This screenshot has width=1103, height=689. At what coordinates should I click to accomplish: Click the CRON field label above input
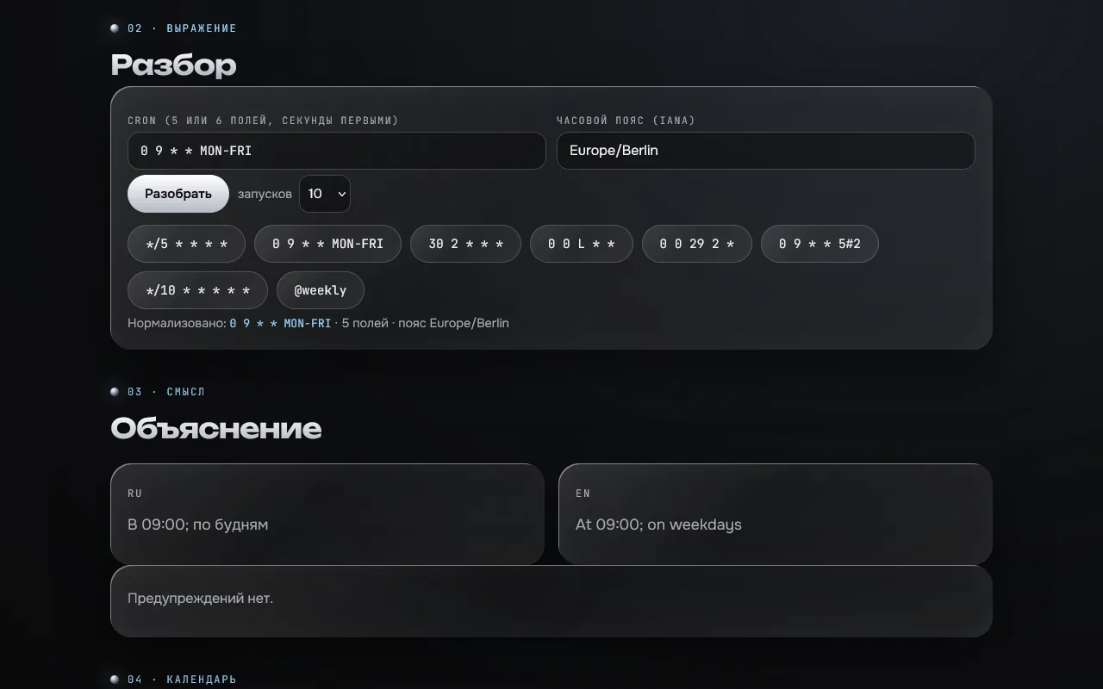[263, 121]
